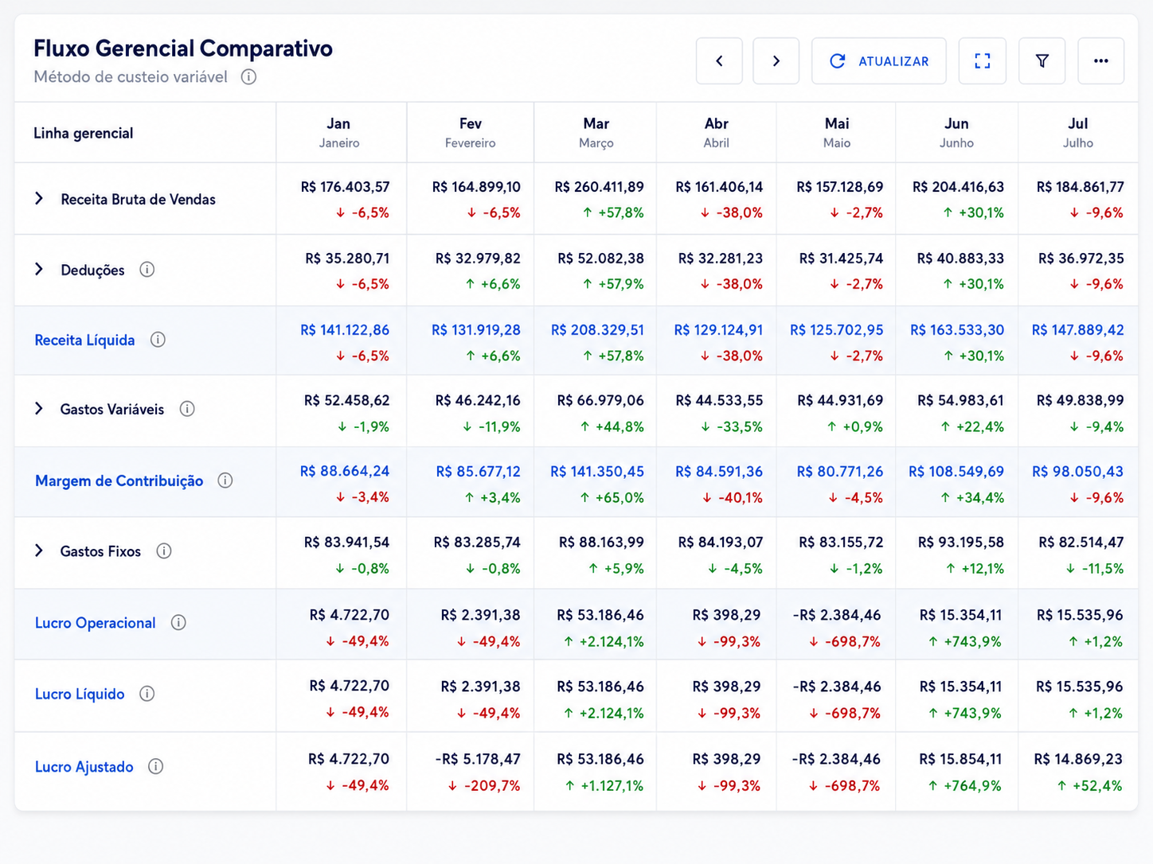This screenshot has width=1153, height=864.
Task: Show info icon next to Deduções
Action: click(x=147, y=270)
